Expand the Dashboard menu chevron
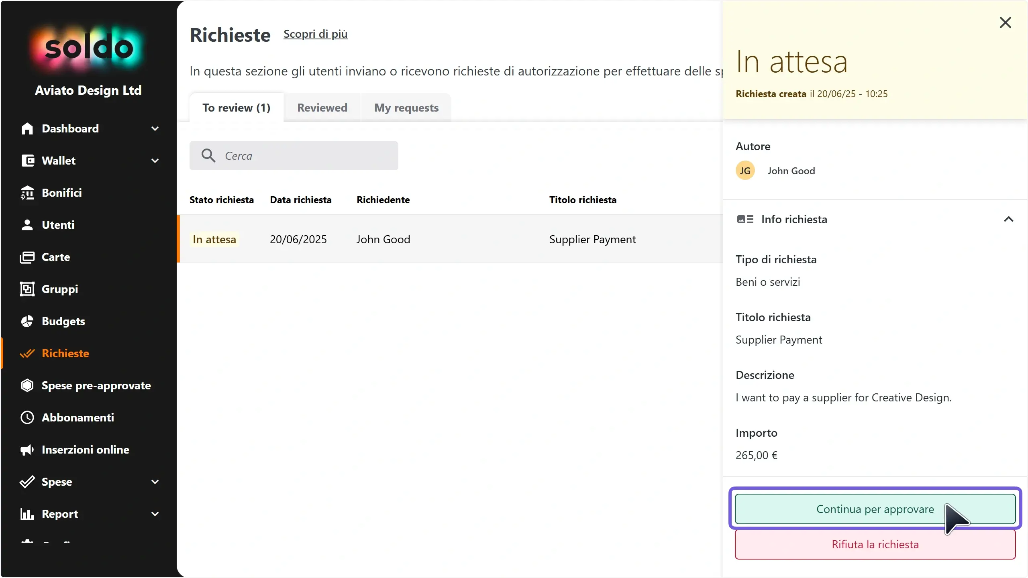Viewport: 1028px width, 578px height. (x=155, y=128)
